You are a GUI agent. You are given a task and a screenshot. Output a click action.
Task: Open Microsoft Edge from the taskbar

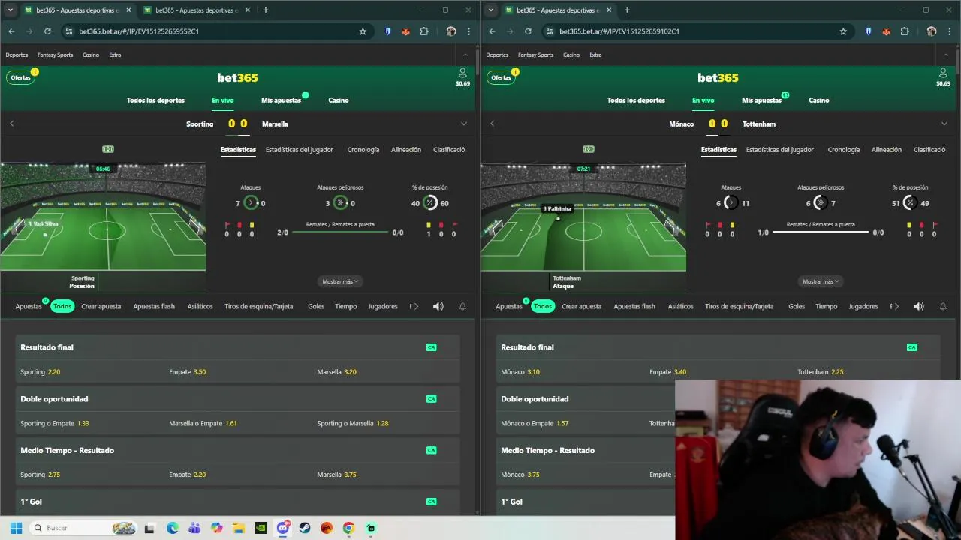tap(172, 528)
